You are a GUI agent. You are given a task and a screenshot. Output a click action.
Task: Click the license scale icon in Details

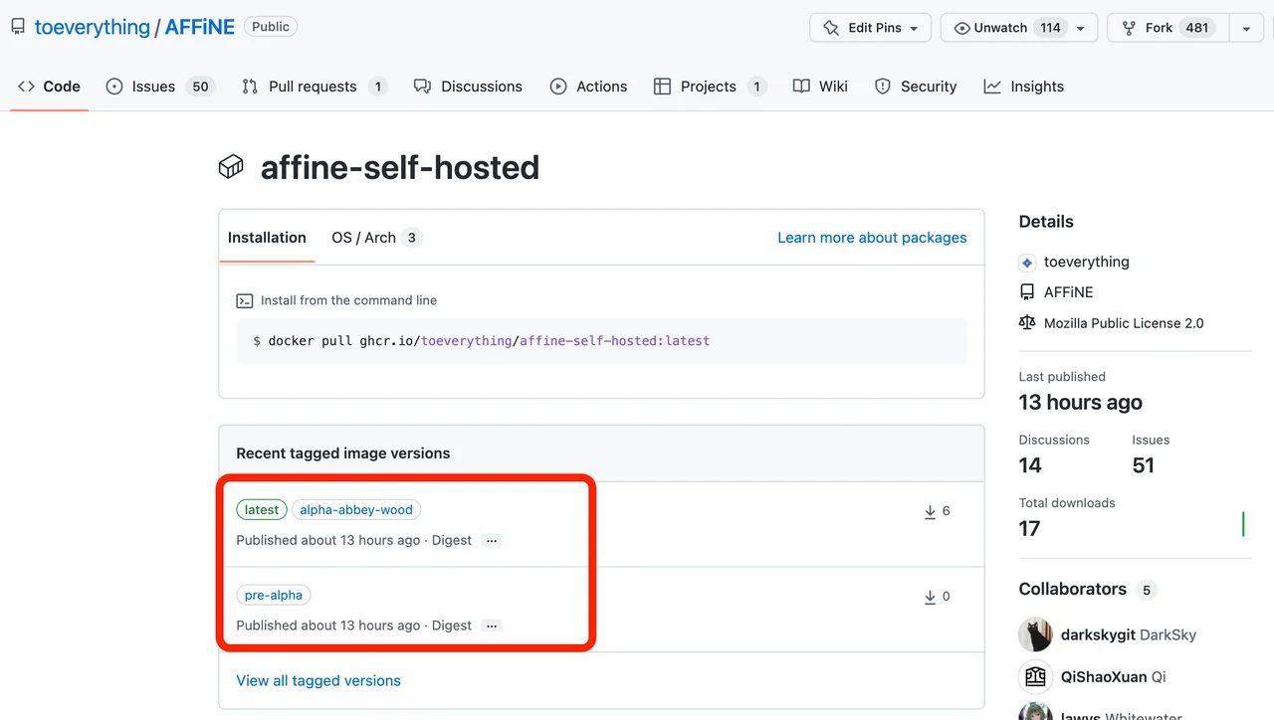[1027, 323]
